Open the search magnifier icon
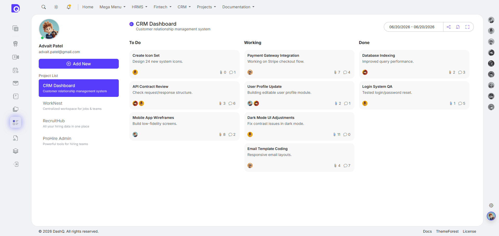This screenshot has height=236, width=499. pos(44,7)
